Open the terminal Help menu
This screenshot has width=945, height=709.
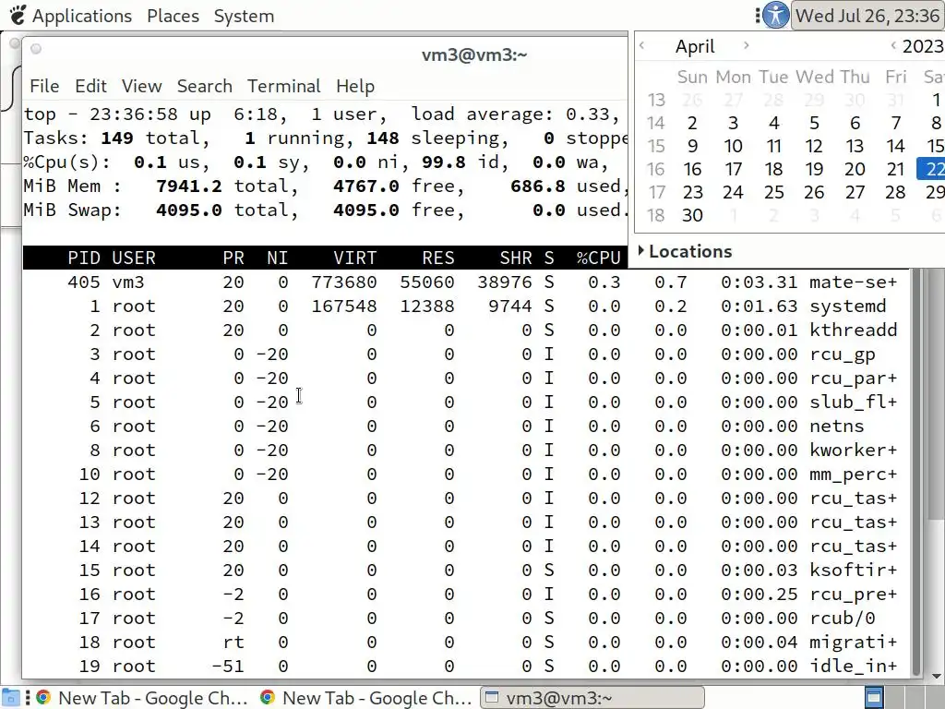(355, 86)
